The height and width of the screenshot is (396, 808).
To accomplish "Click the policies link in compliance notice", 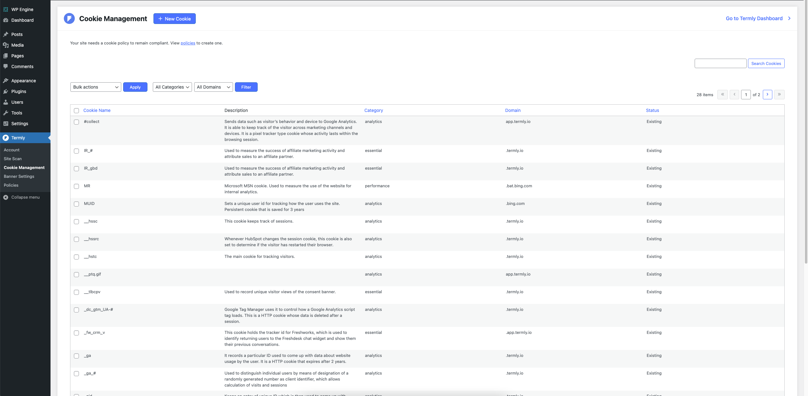I will (x=188, y=43).
